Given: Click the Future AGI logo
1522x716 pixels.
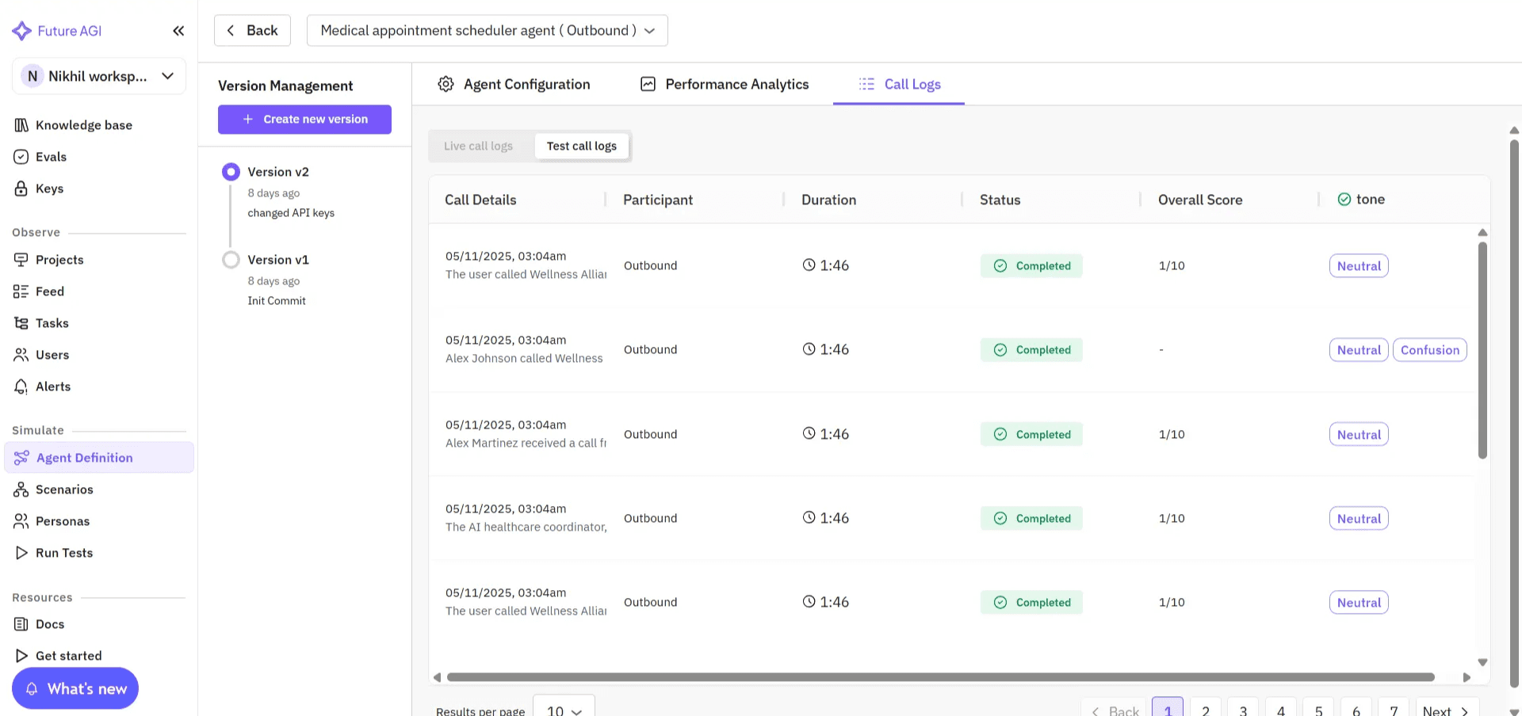Looking at the screenshot, I should [x=57, y=31].
